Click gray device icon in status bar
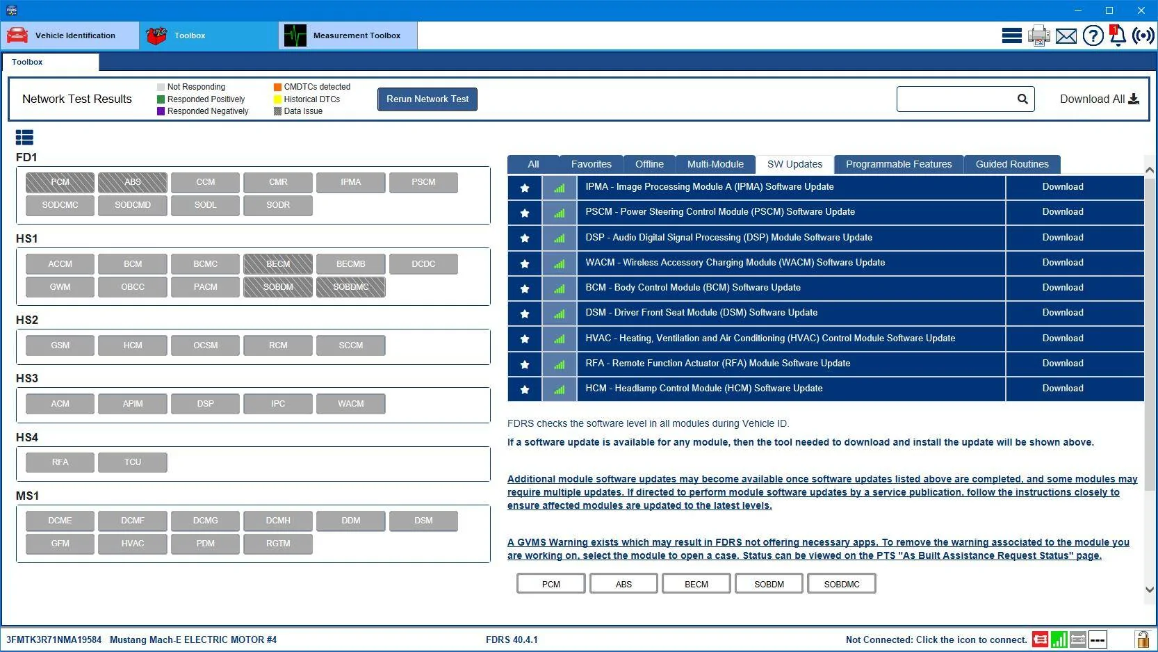 click(1078, 639)
